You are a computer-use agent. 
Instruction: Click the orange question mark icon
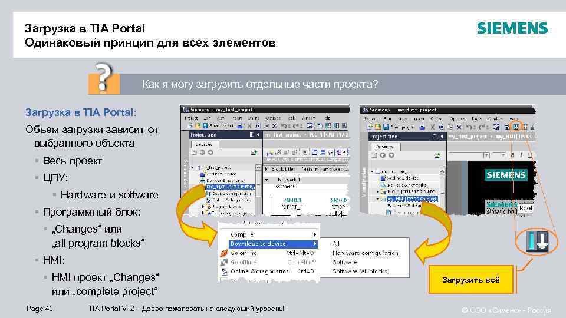click(x=104, y=78)
